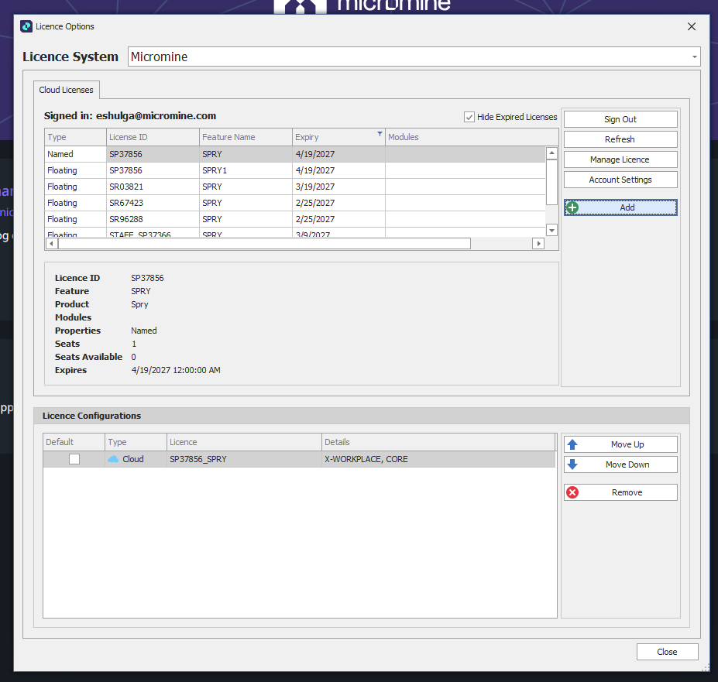Sort by Feature Name column header
This screenshot has width=718, height=682.
coord(246,137)
